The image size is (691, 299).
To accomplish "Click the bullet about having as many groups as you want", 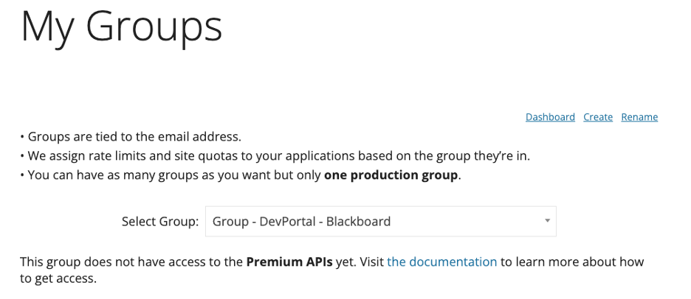I will (x=241, y=175).
